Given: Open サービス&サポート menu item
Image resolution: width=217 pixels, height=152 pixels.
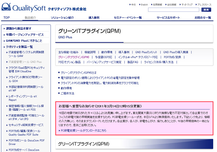Looking at the screenshot, I should click(x=169, y=17).
